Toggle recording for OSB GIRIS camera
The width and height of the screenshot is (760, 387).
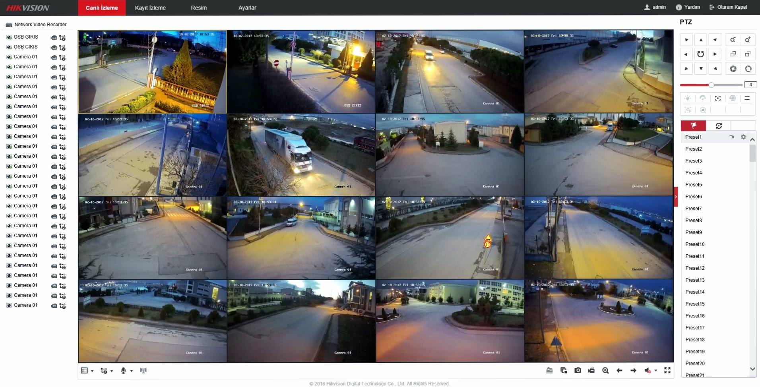coord(54,38)
